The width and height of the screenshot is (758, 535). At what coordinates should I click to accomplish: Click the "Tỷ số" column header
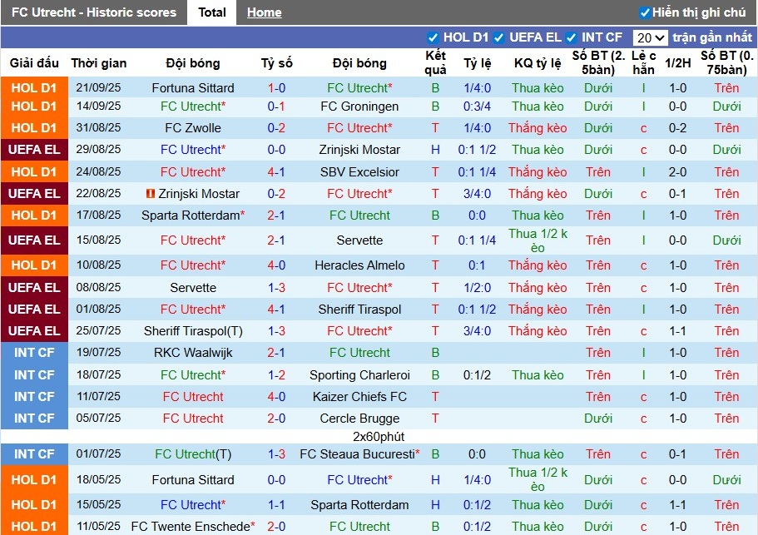coord(276,63)
